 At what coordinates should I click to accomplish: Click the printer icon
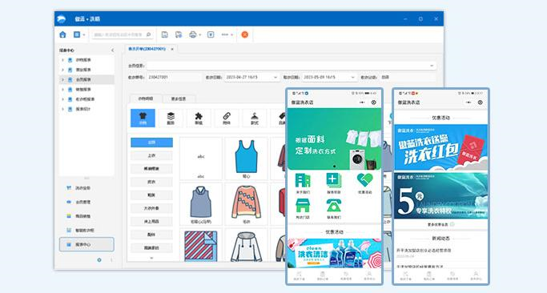pos(193,34)
